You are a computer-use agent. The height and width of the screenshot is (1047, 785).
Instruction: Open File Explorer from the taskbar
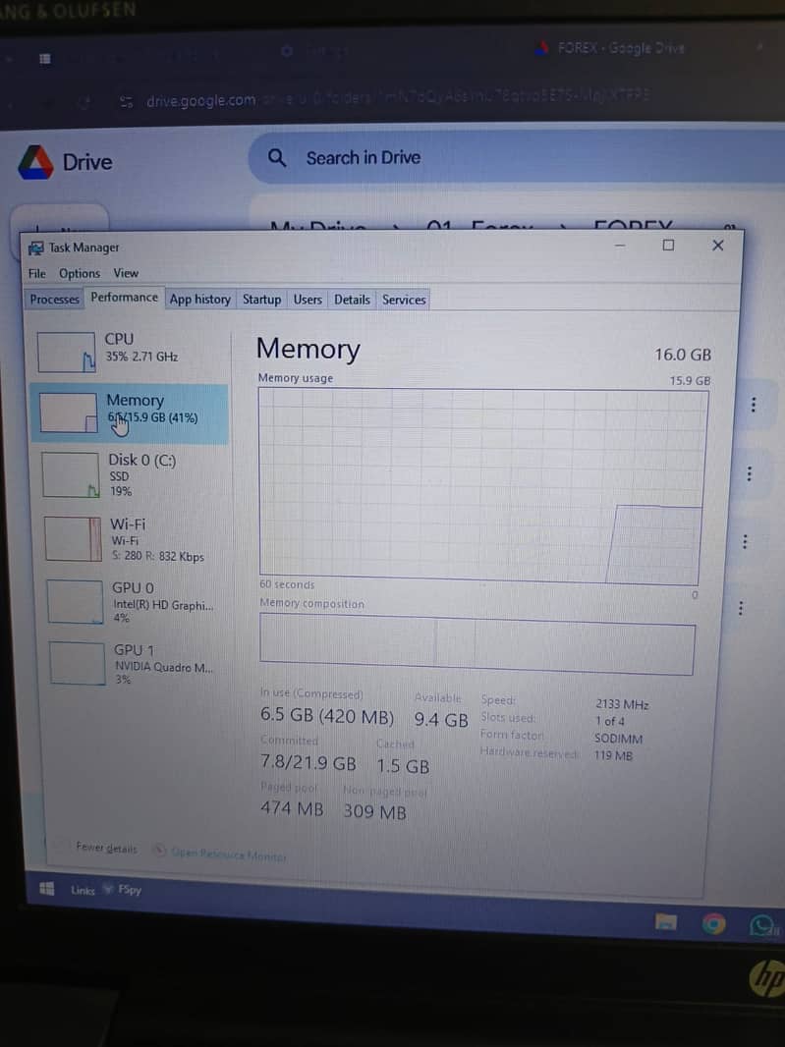pos(666,922)
